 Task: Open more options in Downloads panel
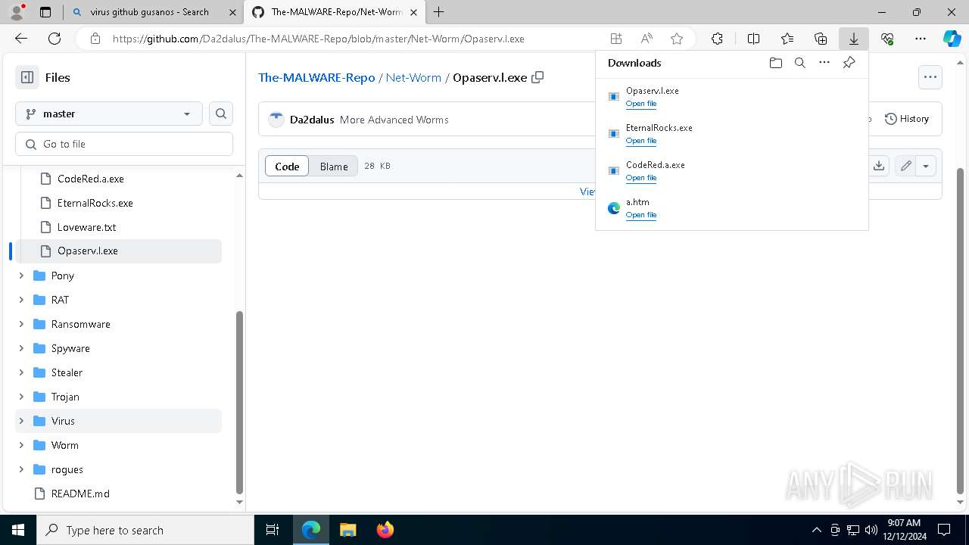[x=824, y=63]
